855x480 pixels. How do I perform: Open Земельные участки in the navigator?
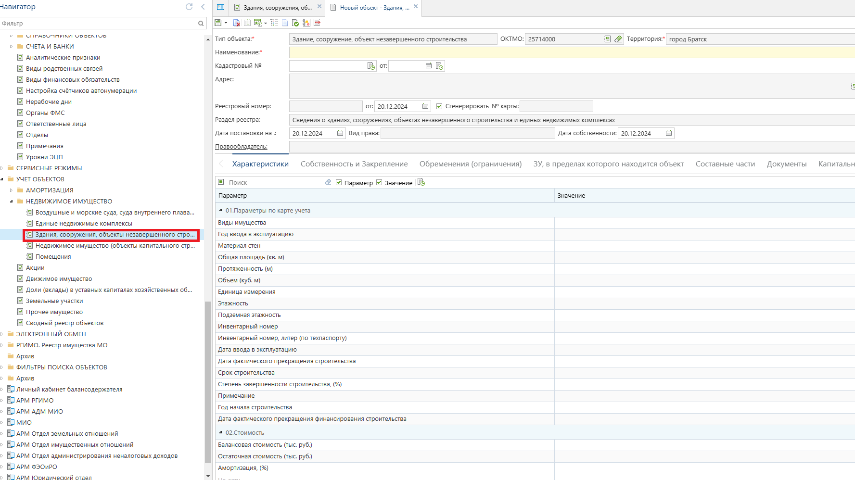click(x=54, y=301)
